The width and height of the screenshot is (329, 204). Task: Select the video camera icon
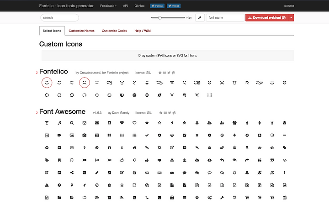(x=59, y=136)
